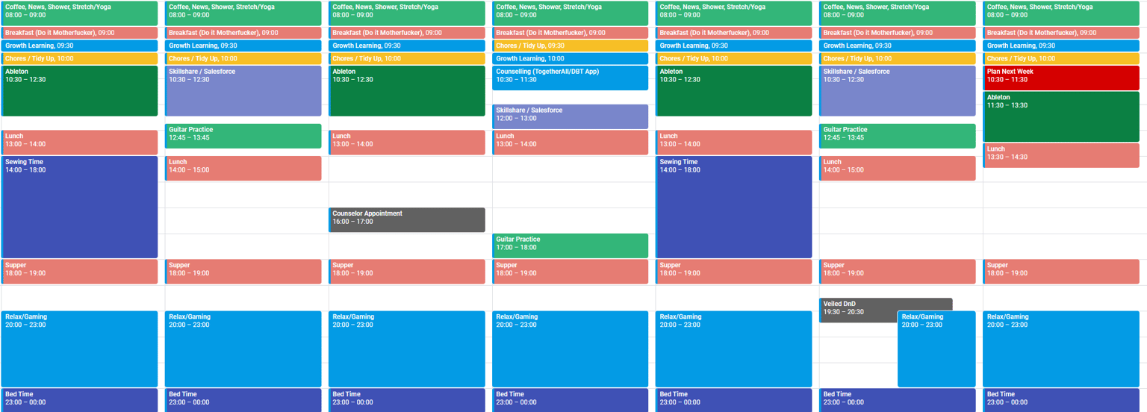Open Skillshare / Salesforce 12:00 – 13:00 event
Image resolution: width=1147 pixels, height=412 pixels.
pyautogui.click(x=571, y=117)
